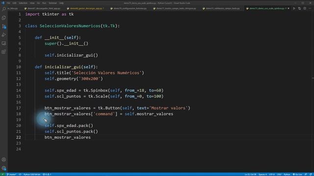Open the Run menu
The height and width of the screenshot is (176, 314).
(x=44, y=3)
